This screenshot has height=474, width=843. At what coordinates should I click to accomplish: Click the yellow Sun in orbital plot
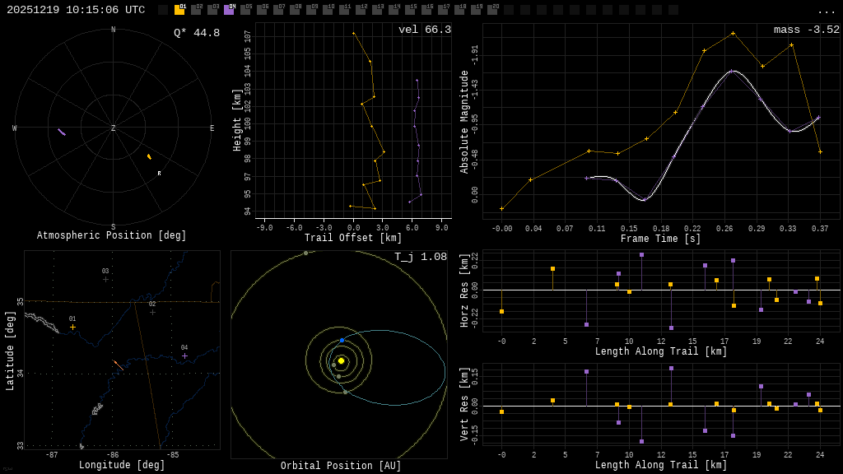341,360
